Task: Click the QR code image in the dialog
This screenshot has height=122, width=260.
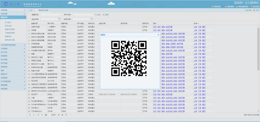Action: (129, 58)
